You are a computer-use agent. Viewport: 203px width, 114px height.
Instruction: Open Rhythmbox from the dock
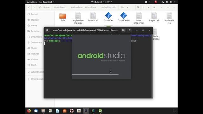click(x=50, y=111)
